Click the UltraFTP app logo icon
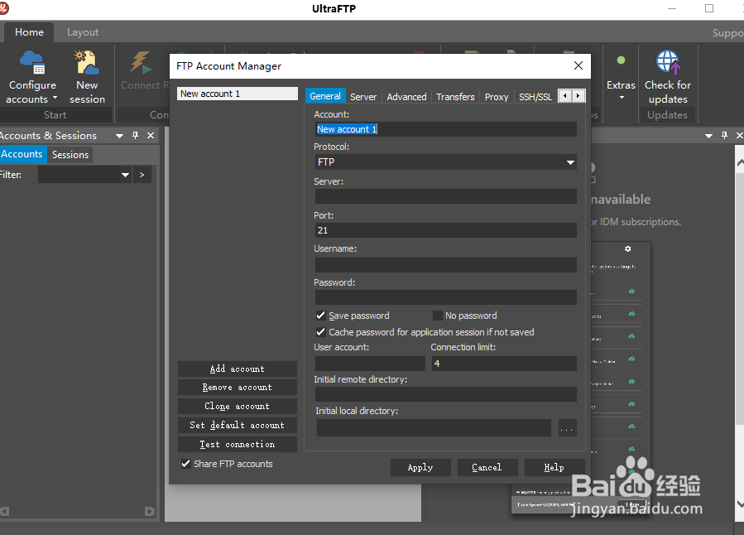This screenshot has width=744, height=535. pyautogui.click(x=4, y=8)
